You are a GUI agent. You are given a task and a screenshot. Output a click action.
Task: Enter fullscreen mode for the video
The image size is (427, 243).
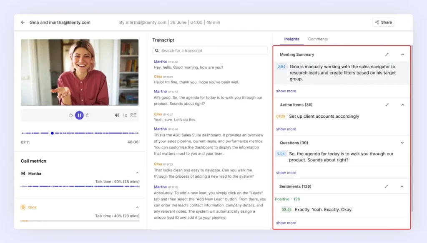click(133, 115)
